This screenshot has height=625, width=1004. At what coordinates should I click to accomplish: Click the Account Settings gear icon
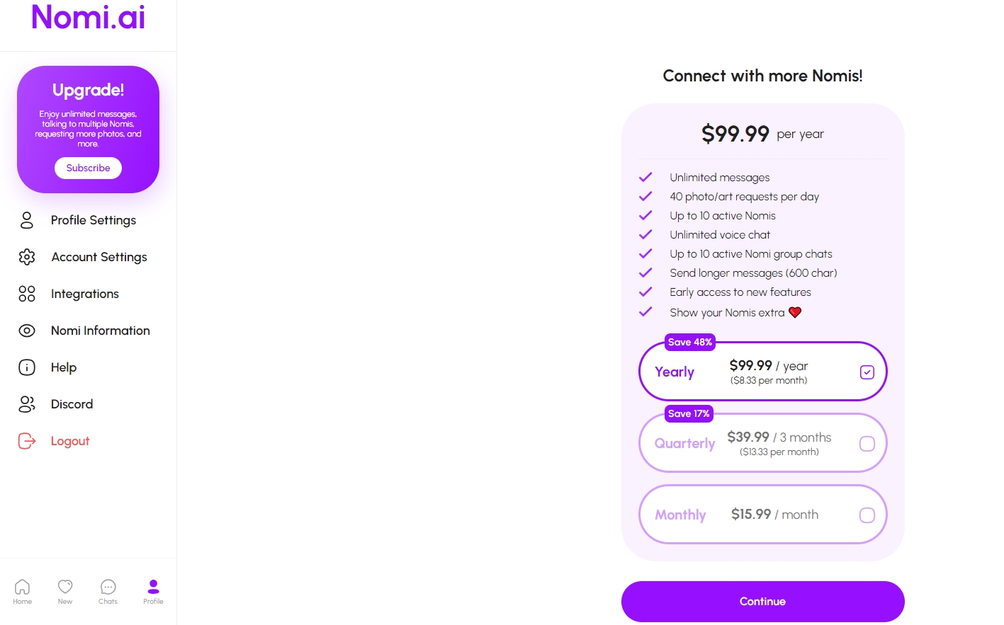27,257
